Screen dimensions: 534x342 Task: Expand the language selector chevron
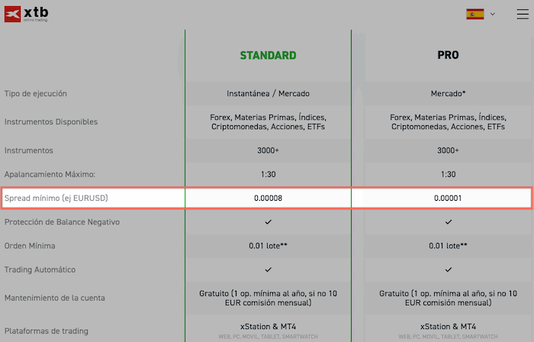click(x=493, y=14)
